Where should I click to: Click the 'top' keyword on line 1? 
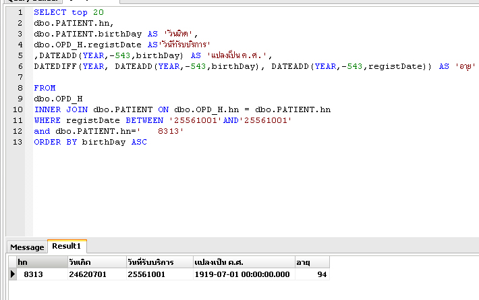(x=80, y=13)
